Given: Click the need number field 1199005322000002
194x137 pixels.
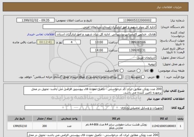Looking at the screenshot, I should point(137,20).
